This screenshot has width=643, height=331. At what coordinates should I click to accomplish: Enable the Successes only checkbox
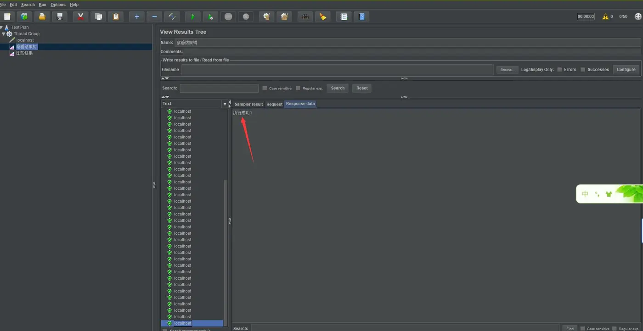583,70
